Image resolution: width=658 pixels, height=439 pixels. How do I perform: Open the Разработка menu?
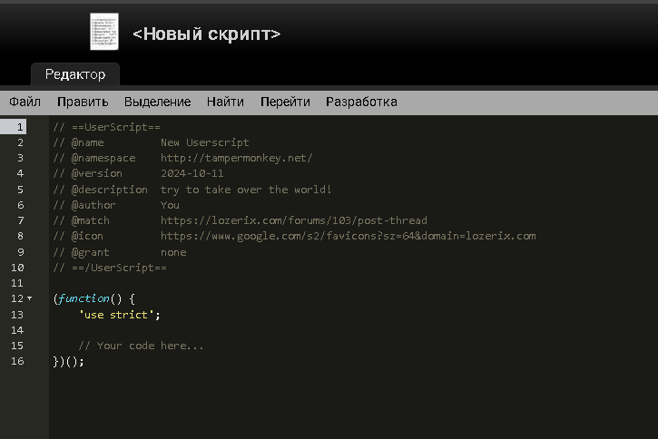click(361, 102)
